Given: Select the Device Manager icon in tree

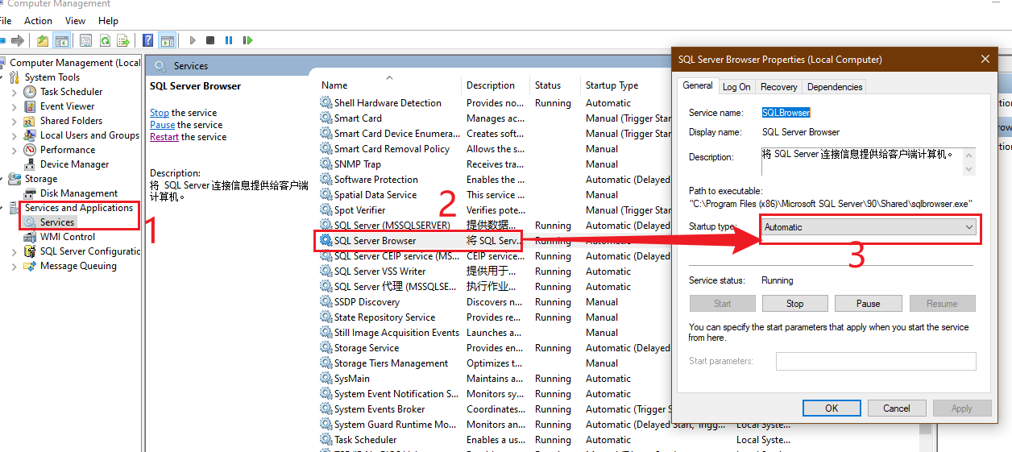Looking at the screenshot, I should point(31,164).
